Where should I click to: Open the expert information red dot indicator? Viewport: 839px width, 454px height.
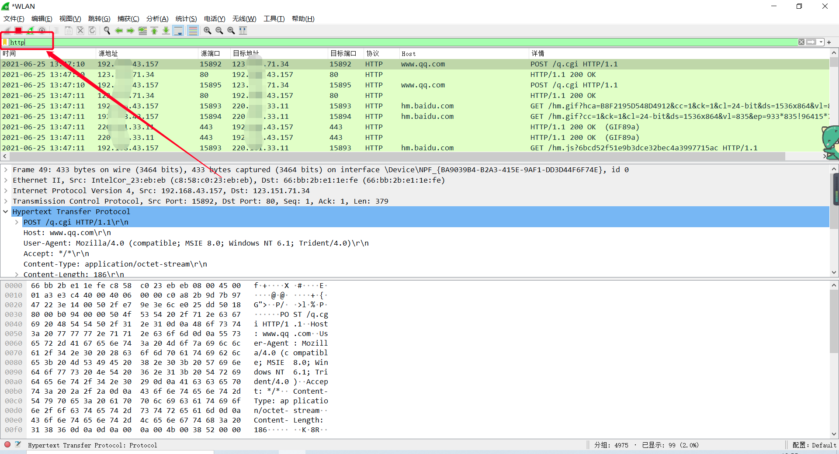point(7,444)
